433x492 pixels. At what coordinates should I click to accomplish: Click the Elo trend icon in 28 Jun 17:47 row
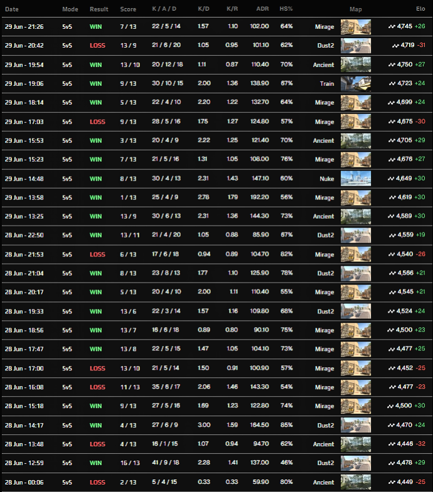tap(392, 349)
